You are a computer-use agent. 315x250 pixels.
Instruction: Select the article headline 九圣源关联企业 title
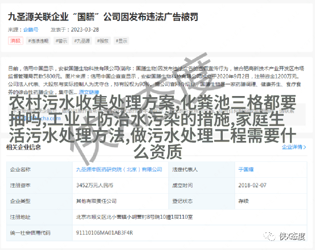click(103, 17)
